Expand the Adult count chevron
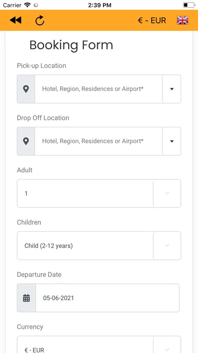The image size is (198, 353). point(167,193)
